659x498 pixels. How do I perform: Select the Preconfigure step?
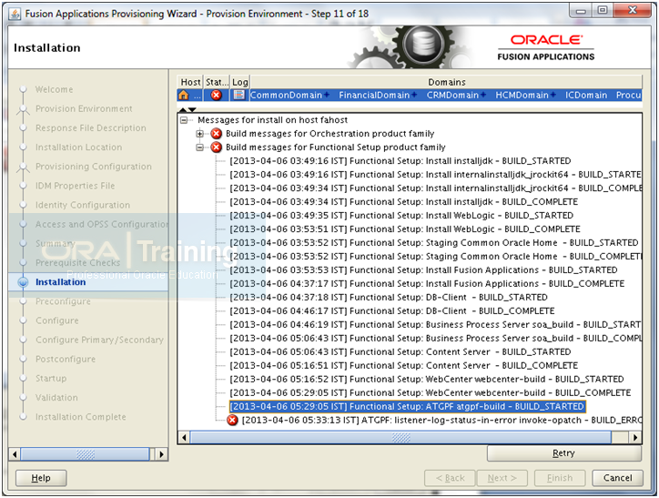[63, 301]
